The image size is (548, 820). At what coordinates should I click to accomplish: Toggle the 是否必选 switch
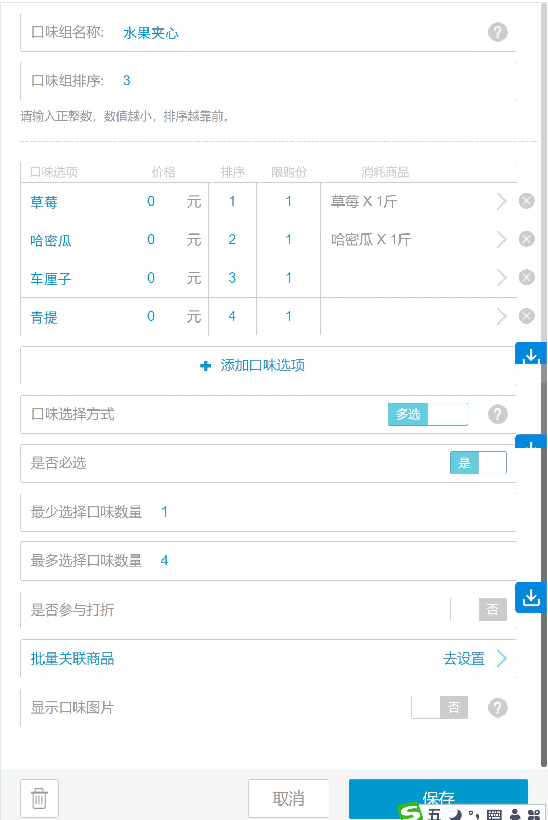(x=478, y=463)
